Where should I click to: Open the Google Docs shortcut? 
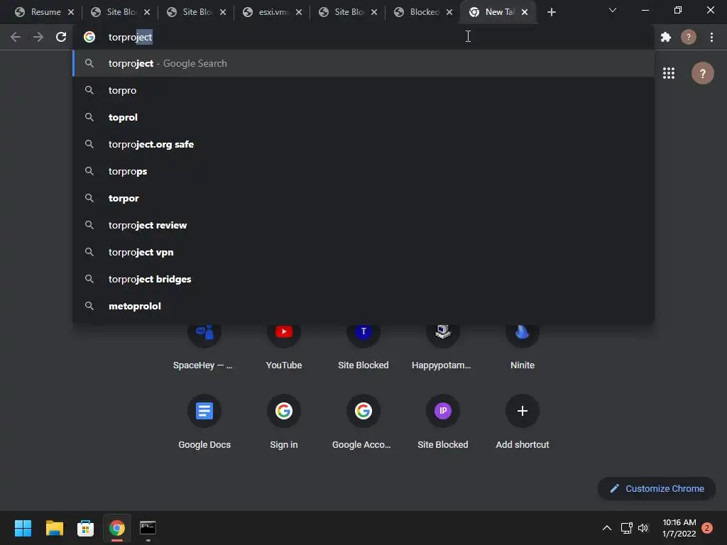pyautogui.click(x=204, y=422)
